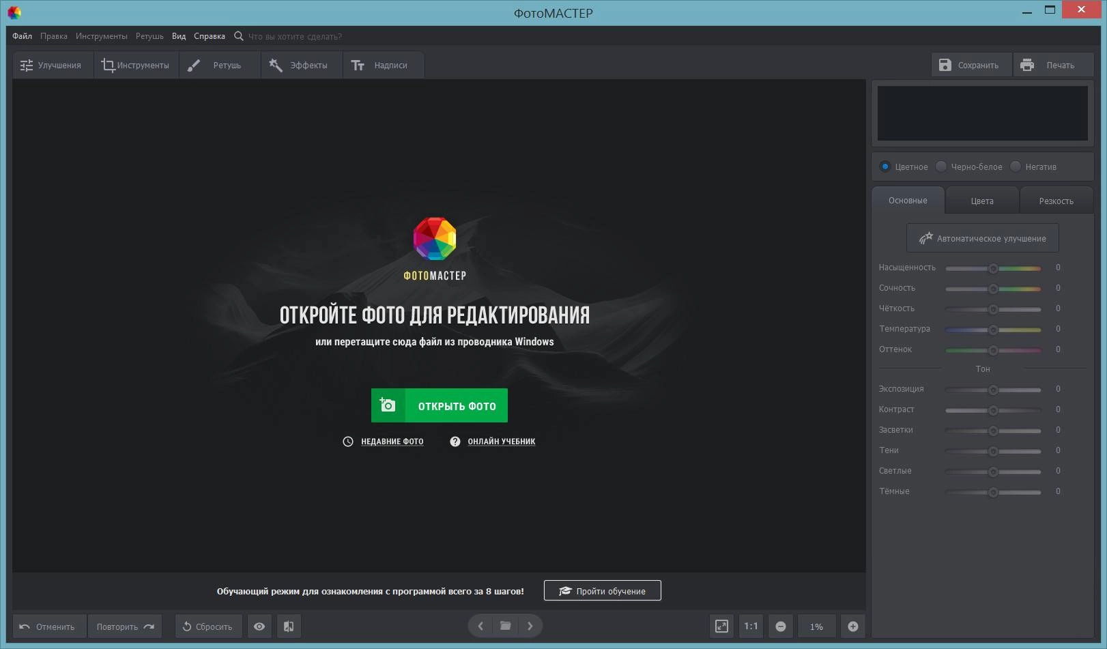The image size is (1107, 649).
Task: Click the clock icon beside НЕДАВНИЕ ФОТО
Action: (x=348, y=442)
